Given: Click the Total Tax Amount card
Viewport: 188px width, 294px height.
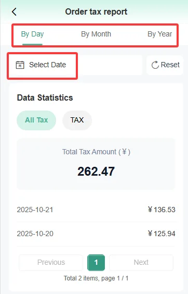Looking at the screenshot, I should point(96,164).
